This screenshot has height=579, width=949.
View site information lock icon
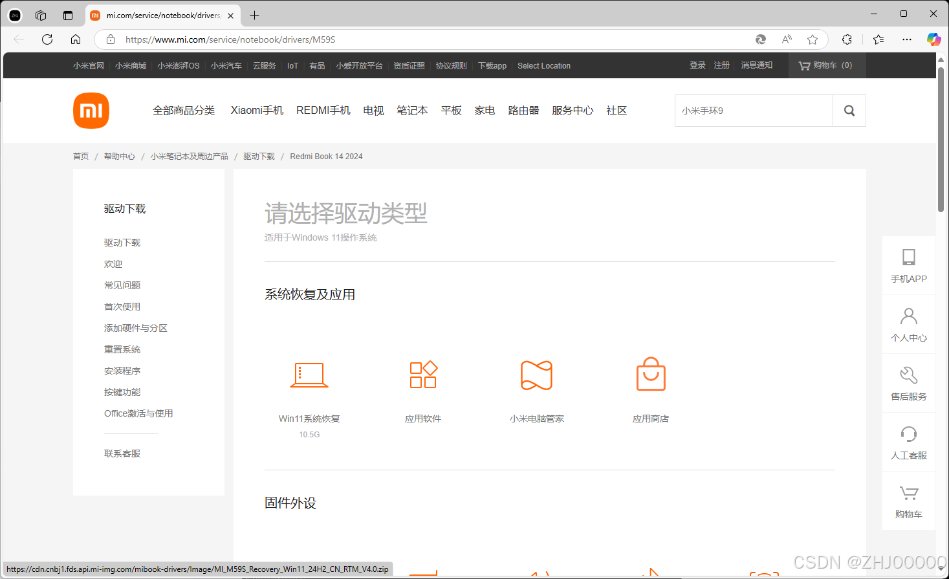point(111,39)
